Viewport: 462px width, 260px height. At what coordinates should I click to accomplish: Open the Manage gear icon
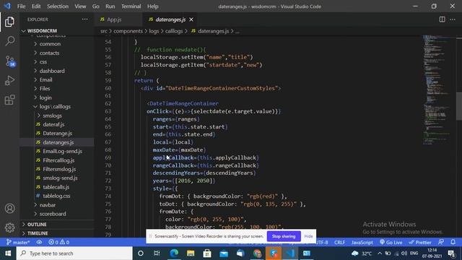(9, 227)
